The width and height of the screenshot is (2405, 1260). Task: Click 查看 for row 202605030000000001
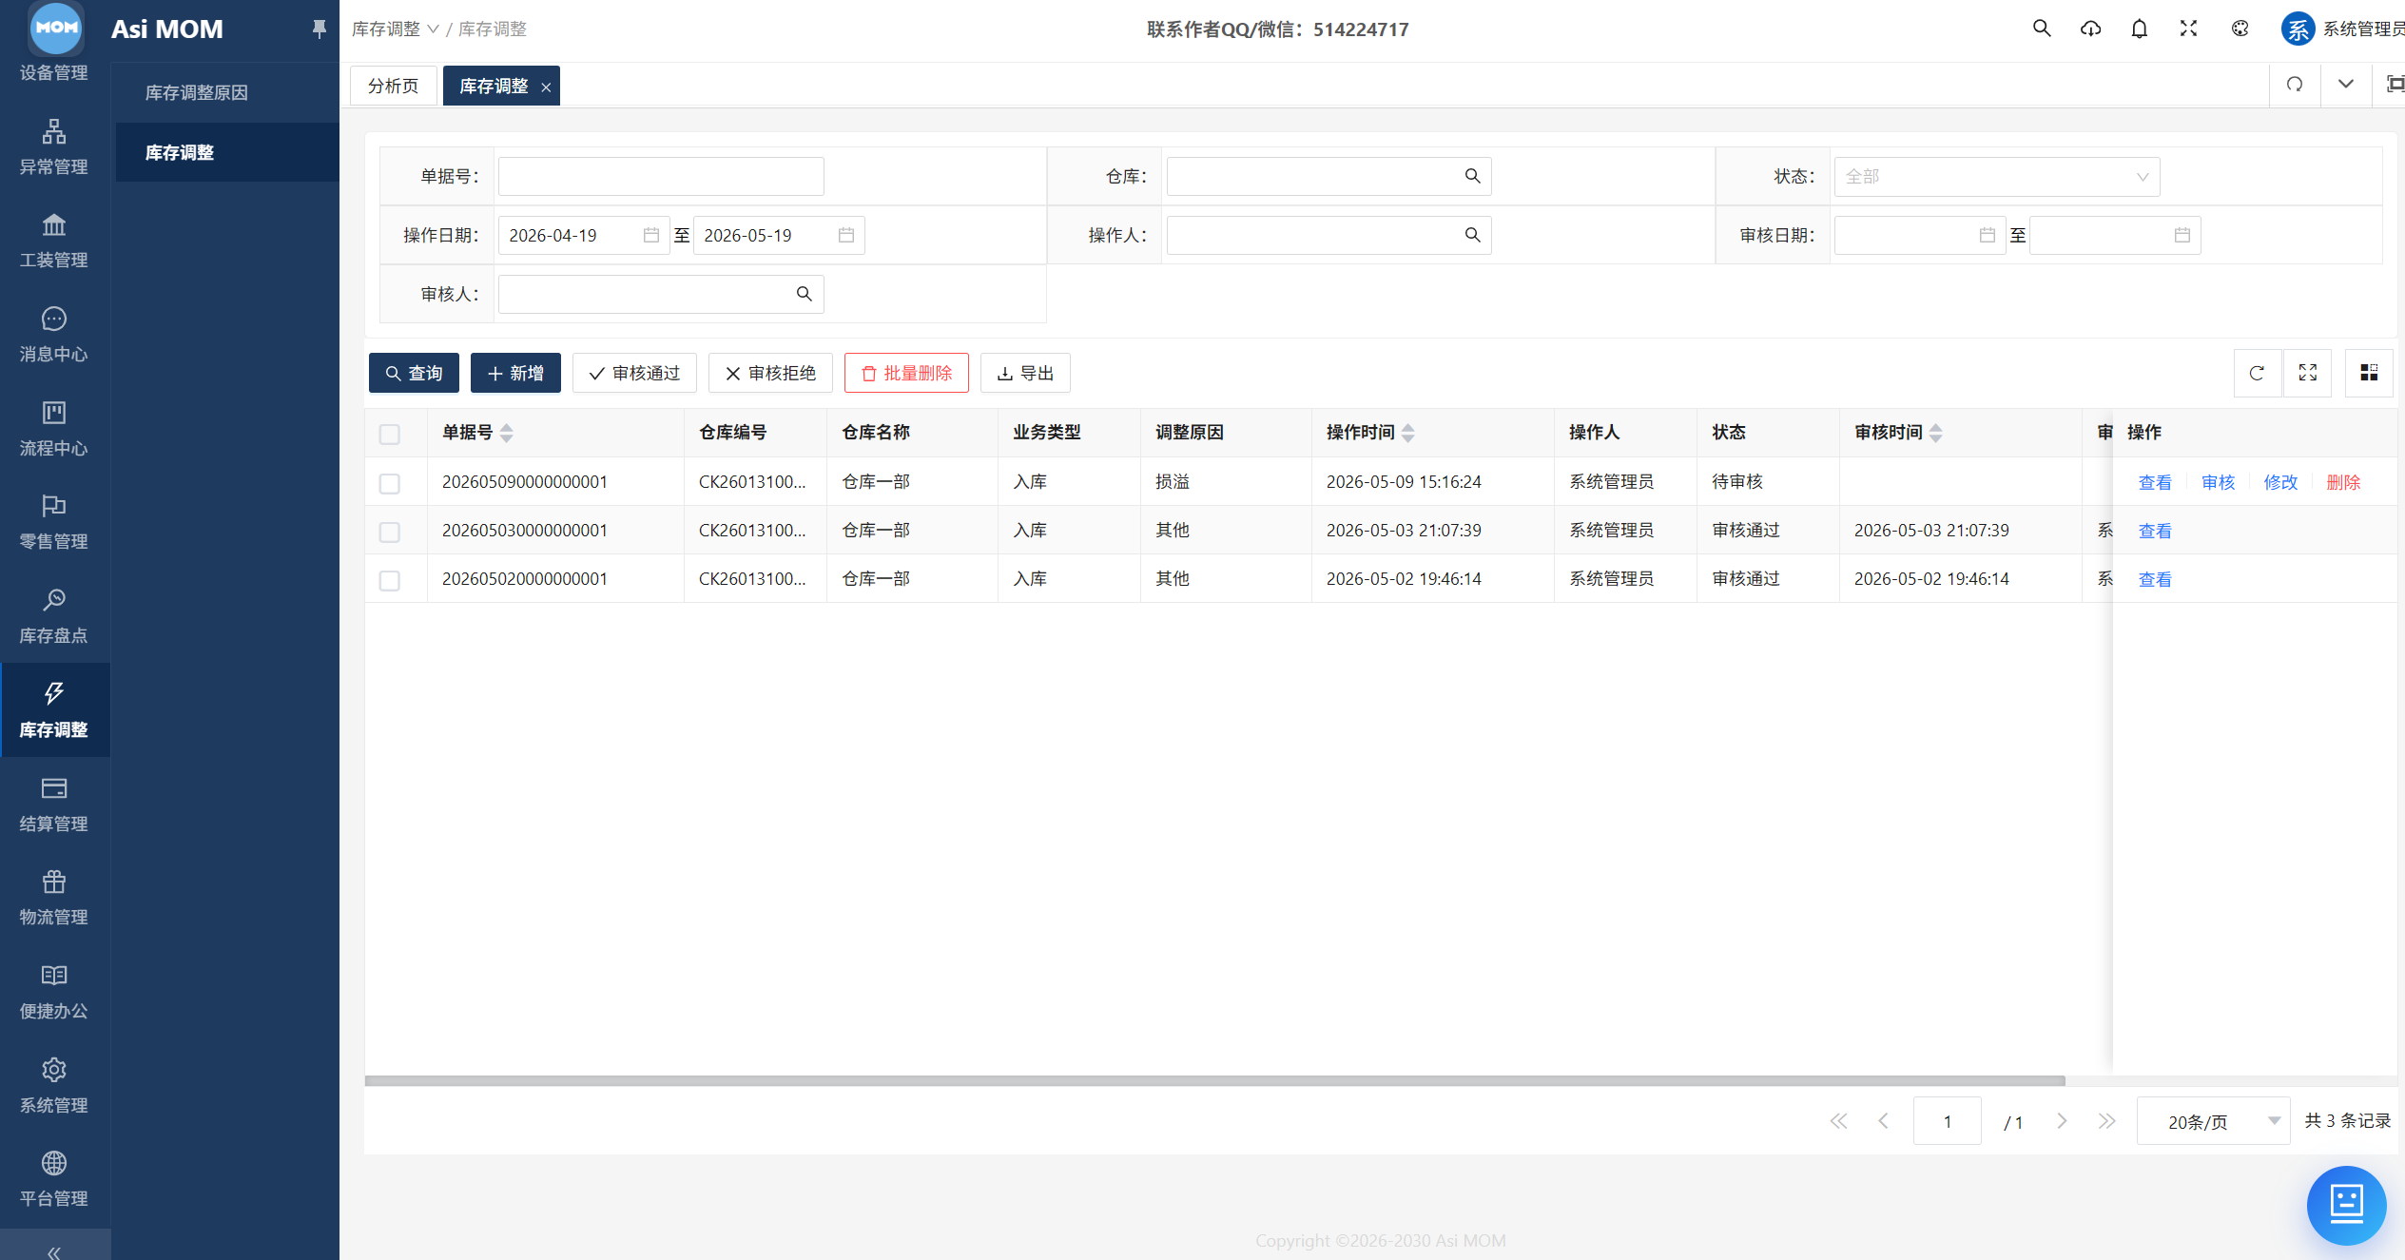pyautogui.click(x=2155, y=531)
